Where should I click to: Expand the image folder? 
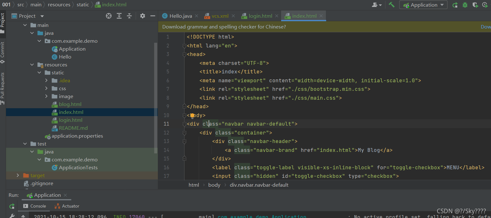click(x=46, y=97)
